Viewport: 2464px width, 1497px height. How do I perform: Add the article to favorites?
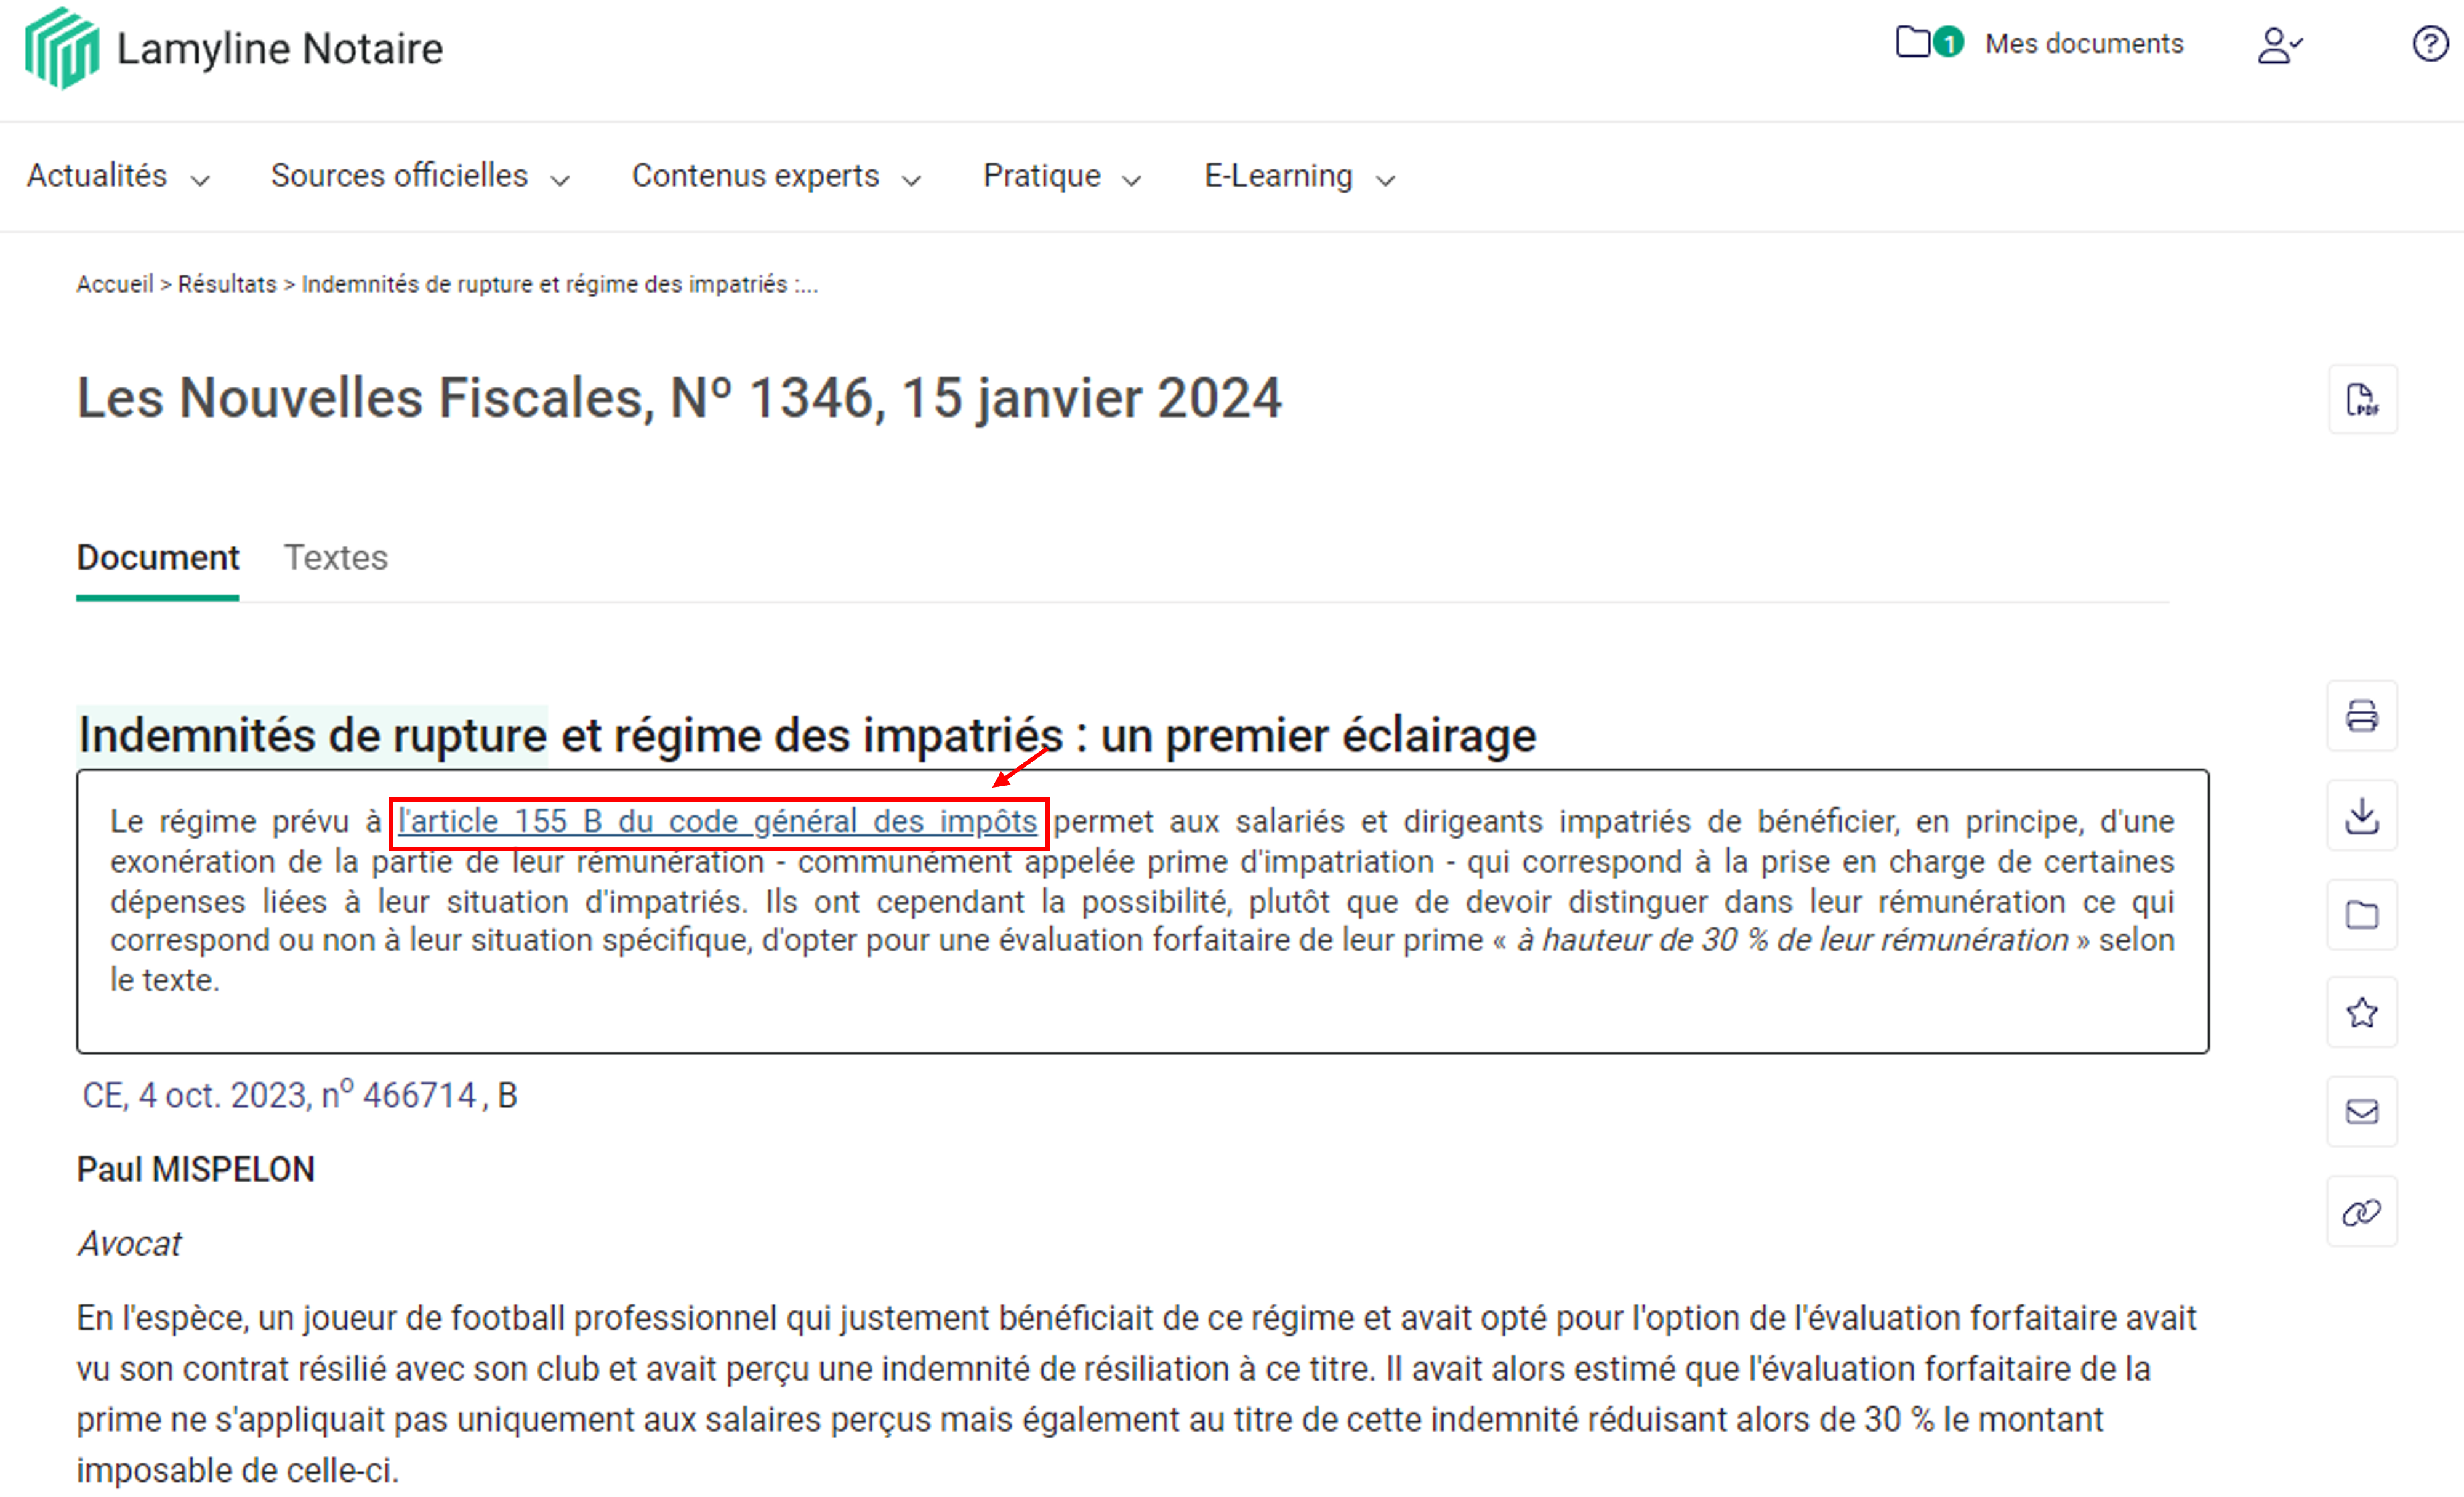click(2362, 1013)
